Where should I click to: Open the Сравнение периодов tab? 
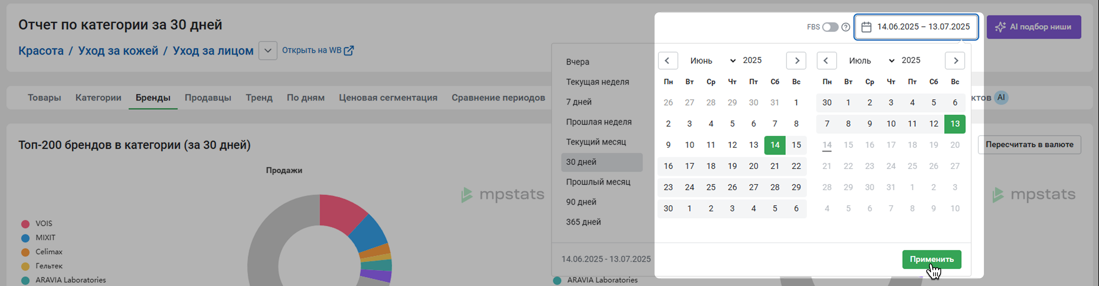pyautogui.click(x=498, y=98)
